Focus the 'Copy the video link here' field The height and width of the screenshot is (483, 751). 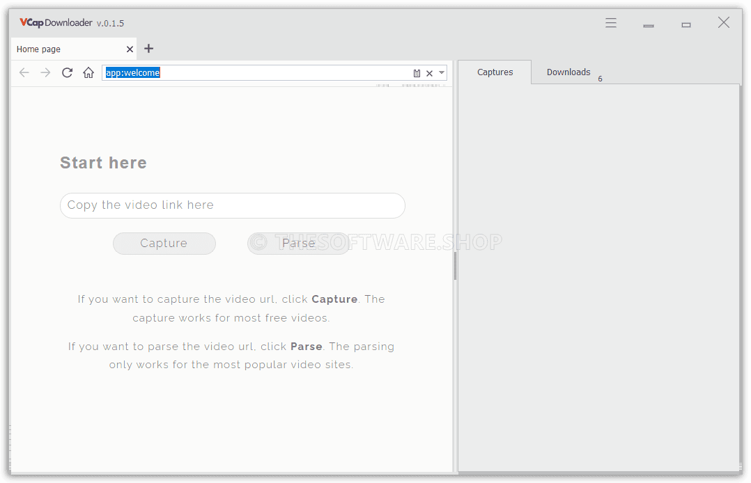[233, 205]
